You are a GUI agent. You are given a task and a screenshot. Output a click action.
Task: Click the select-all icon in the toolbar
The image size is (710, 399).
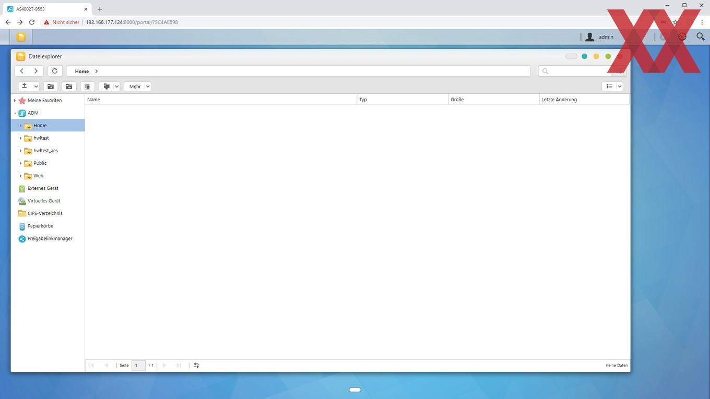coord(87,87)
